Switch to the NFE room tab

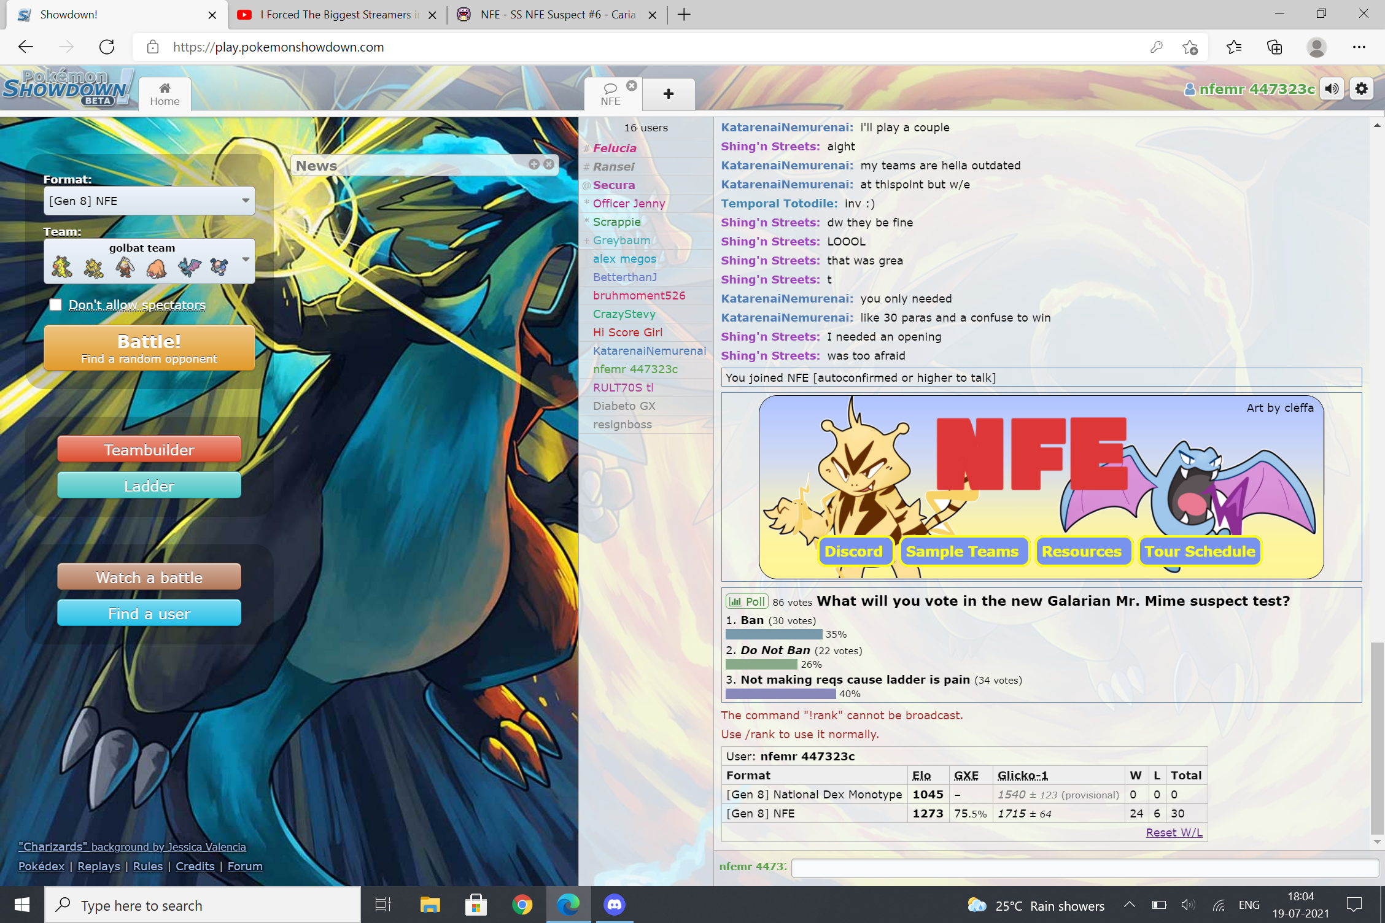[610, 94]
